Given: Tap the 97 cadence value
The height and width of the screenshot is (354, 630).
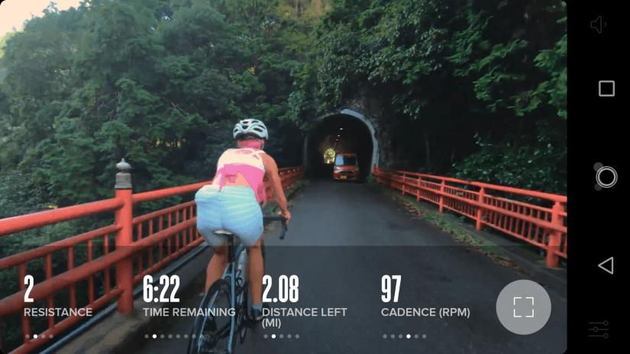Looking at the screenshot, I should point(391,289).
